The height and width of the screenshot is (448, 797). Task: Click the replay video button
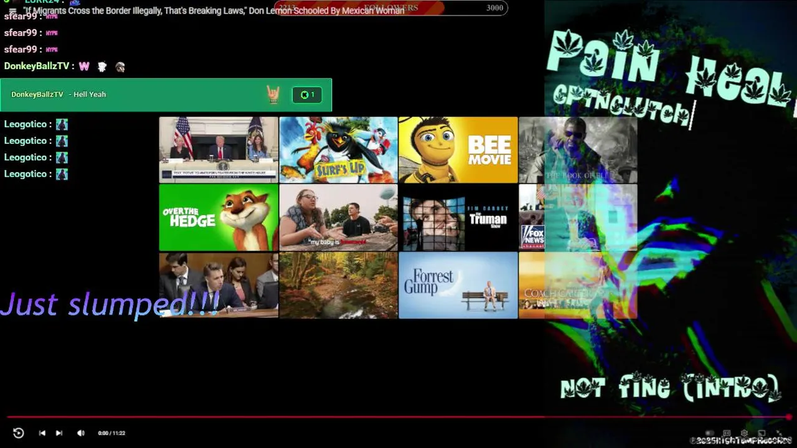pyautogui.click(x=18, y=433)
